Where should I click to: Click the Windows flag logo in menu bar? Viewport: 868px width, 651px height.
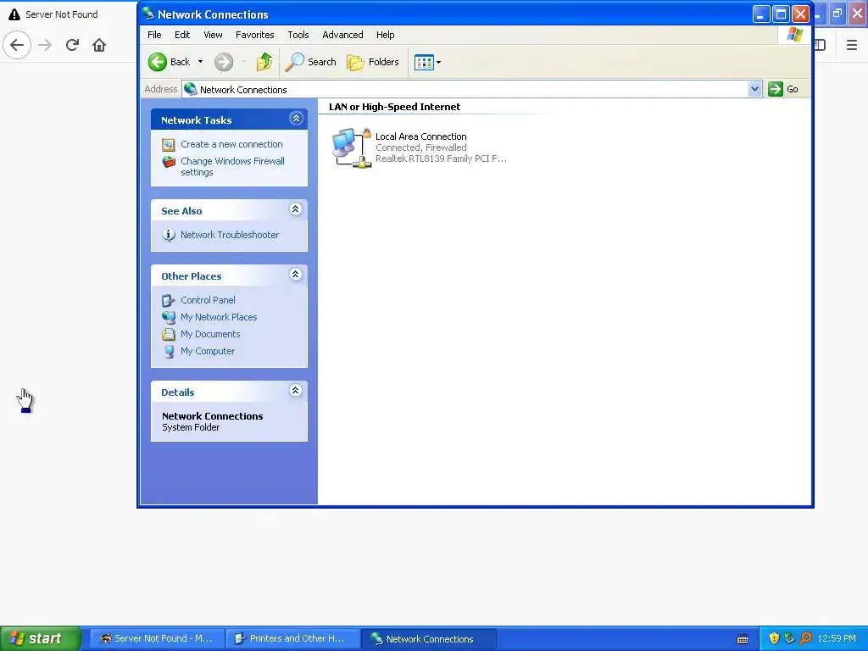(794, 35)
